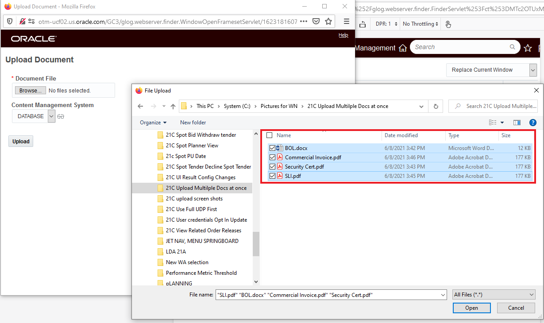The height and width of the screenshot is (323, 544).
Task: Bookmark this page with the star icon
Action: (328, 21)
